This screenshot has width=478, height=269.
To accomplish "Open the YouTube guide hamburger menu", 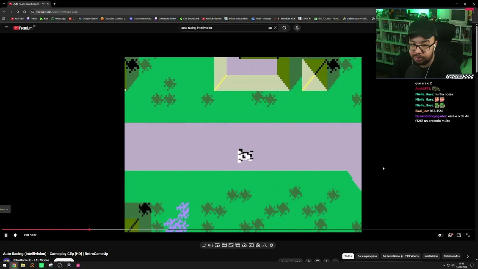I will click(7, 28).
